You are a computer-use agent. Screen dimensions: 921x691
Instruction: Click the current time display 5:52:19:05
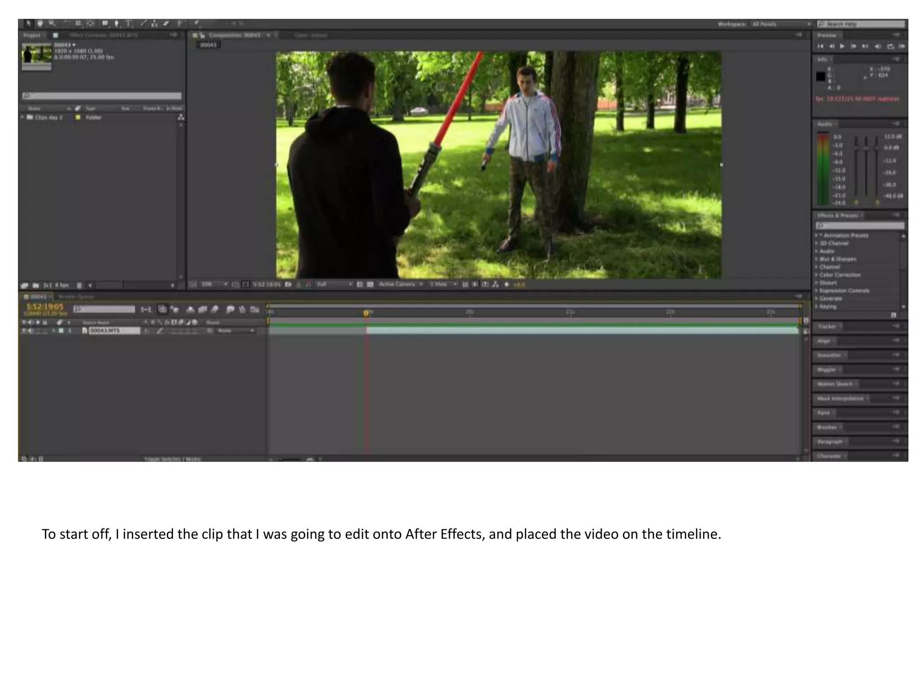click(45, 307)
